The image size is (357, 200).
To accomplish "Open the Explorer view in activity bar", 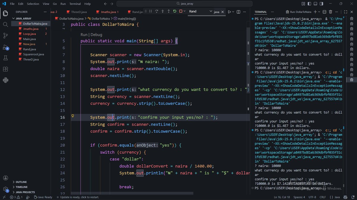I will point(5,13).
